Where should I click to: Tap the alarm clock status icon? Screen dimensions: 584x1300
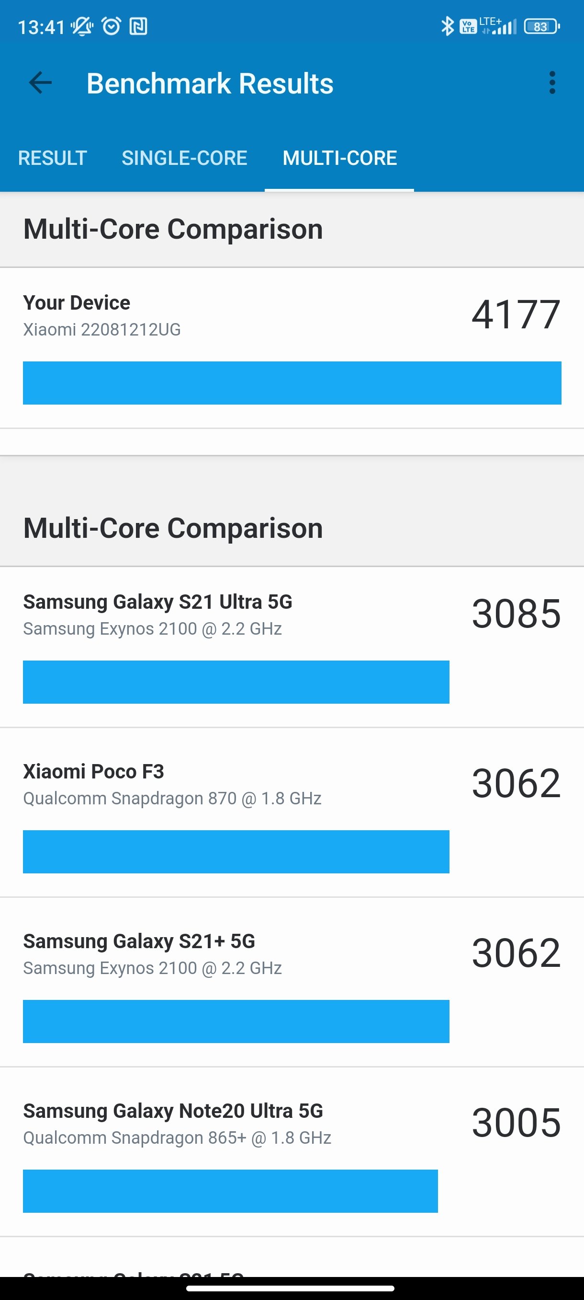point(112,26)
